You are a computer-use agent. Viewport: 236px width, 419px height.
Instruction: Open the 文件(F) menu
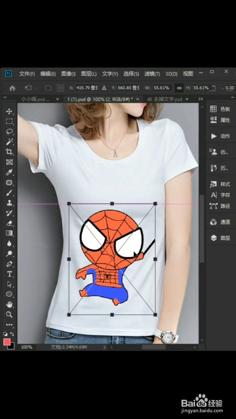[27, 74]
